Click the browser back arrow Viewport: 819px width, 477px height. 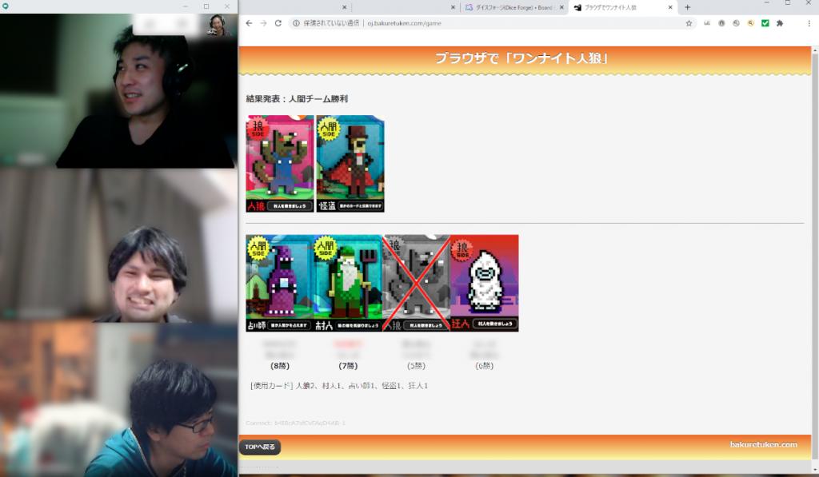(x=249, y=23)
